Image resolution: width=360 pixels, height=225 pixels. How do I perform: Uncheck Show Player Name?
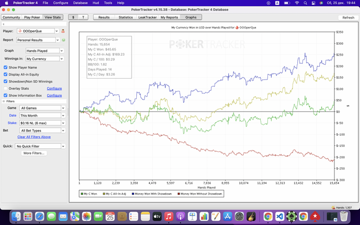tap(6, 67)
